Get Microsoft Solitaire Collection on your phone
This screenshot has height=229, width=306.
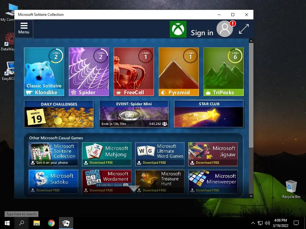tap(53, 154)
